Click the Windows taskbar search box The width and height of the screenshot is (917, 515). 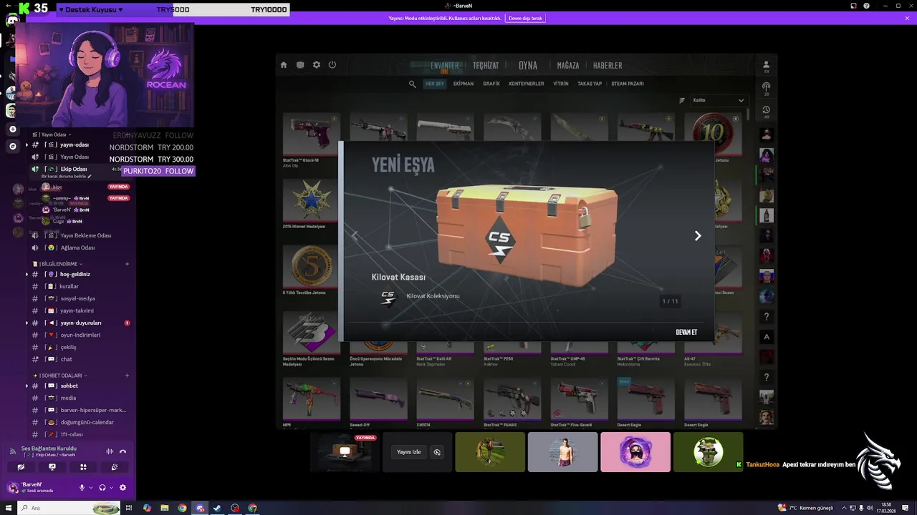tap(68, 508)
